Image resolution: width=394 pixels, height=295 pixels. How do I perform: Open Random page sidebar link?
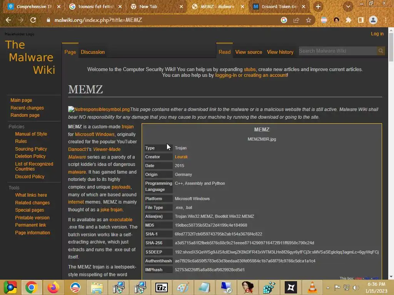(x=25, y=115)
